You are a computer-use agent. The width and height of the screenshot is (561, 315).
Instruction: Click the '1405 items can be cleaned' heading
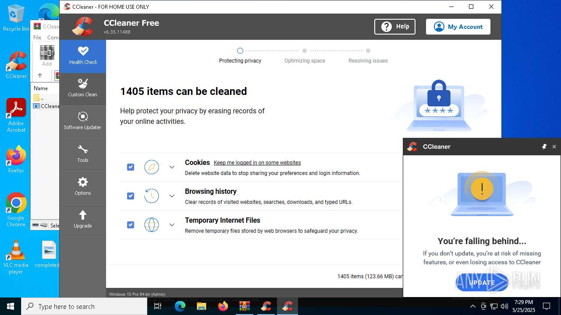(184, 91)
